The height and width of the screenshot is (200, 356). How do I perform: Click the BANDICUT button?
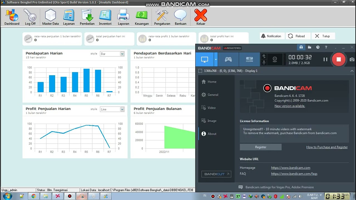216,174
